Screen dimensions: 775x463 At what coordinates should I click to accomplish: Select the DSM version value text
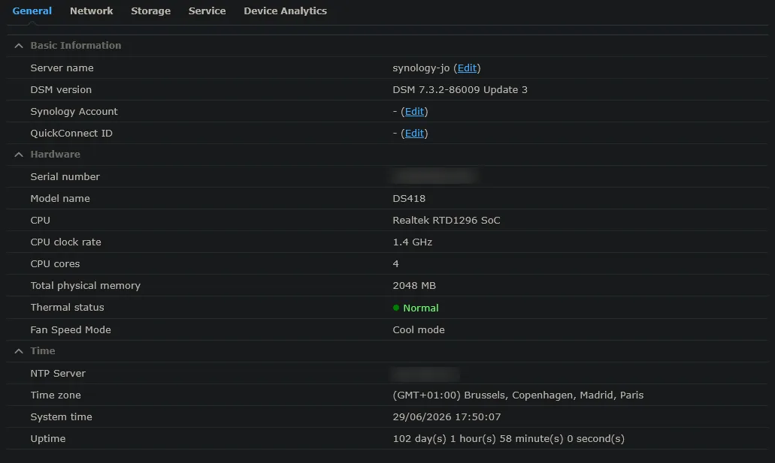pyautogui.click(x=460, y=90)
